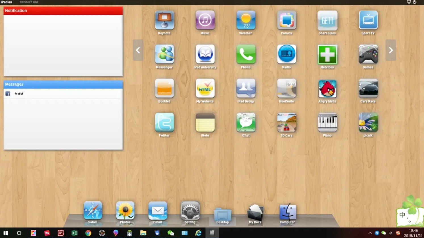
Task: Launch the HootSuite app
Action: click(x=287, y=88)
